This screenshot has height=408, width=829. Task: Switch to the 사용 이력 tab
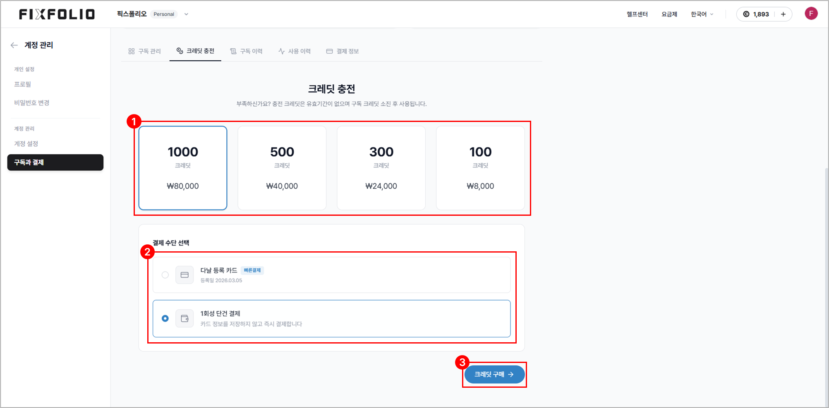tap(295, 51)
